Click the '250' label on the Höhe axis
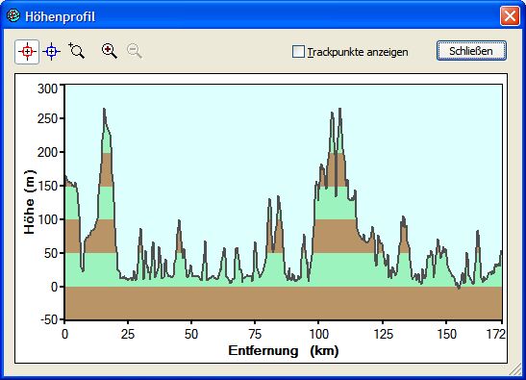 [x=48, y=118]
